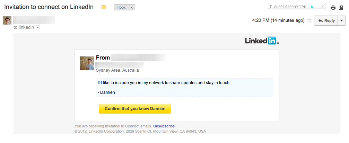Remove the Inbox label with its x
The height and width of the screenshot is (143, 349).
pyautogui.click(x=131, y=7)
